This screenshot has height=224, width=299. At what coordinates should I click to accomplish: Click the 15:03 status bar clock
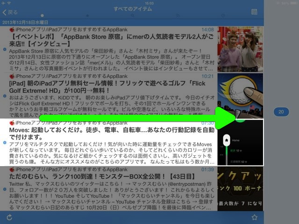click(x=149, y=3)
